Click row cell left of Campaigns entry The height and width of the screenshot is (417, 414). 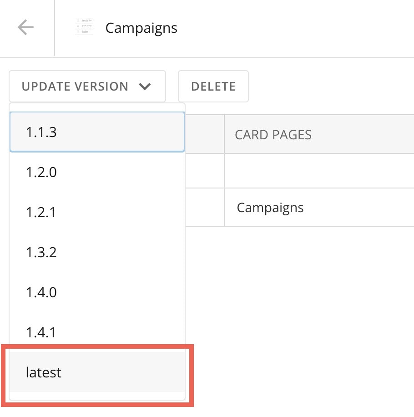[205, 207]
